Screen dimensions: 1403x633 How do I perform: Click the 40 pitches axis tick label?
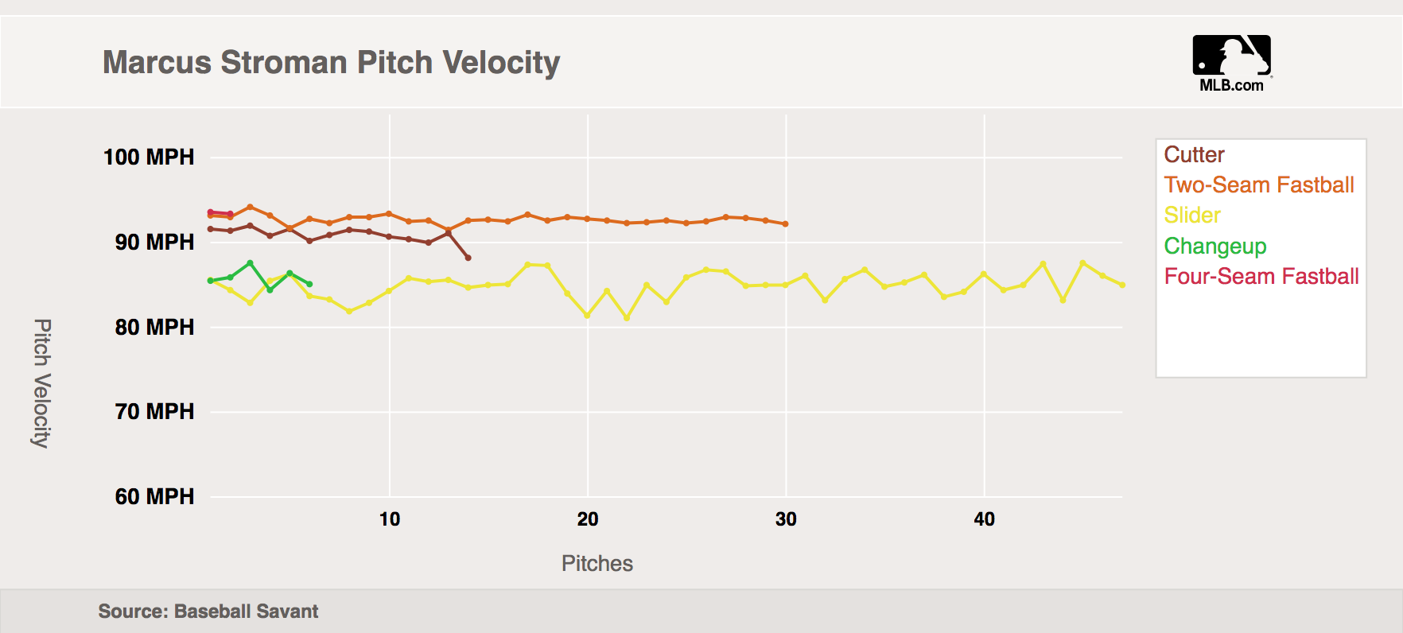[984, 519]
